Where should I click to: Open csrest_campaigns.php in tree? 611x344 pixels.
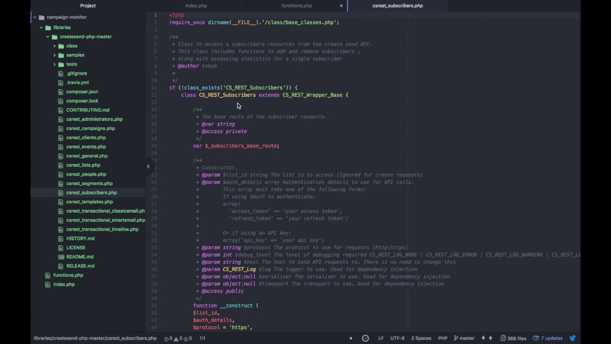(x=91, y=129)
